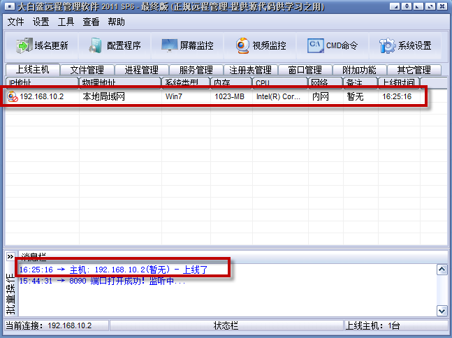The image size is (452, 338).
Task: Open the 文件 menu
Action: 15,22
